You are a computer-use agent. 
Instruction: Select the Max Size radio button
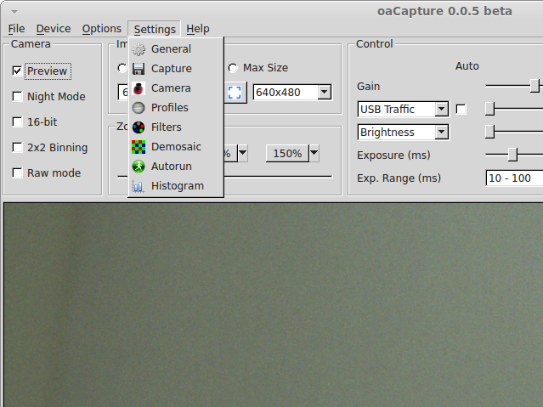point(233,68)
